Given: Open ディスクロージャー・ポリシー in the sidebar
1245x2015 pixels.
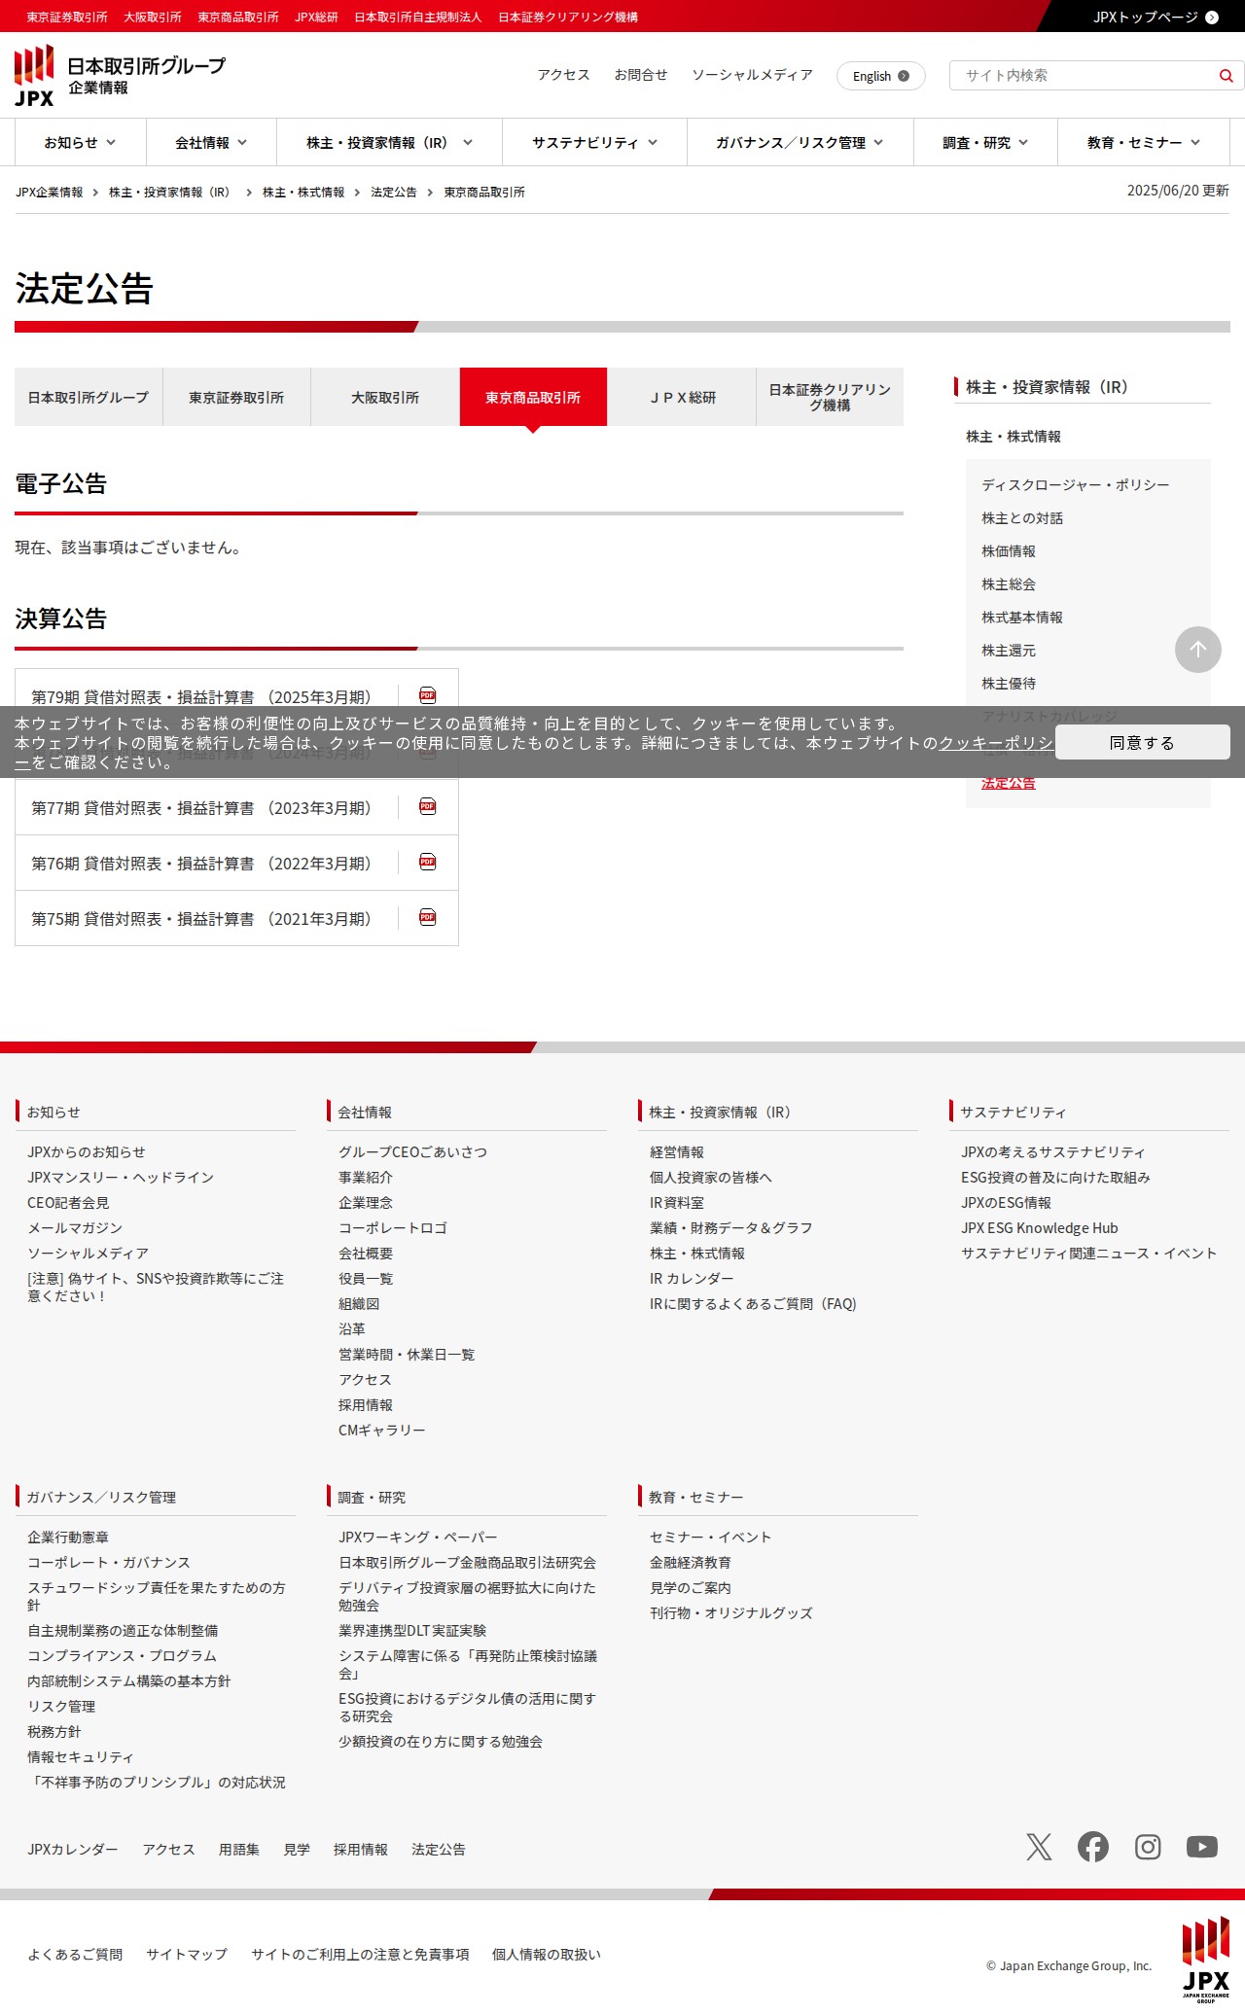Looking at the screenshot, I should (1075, 485).
